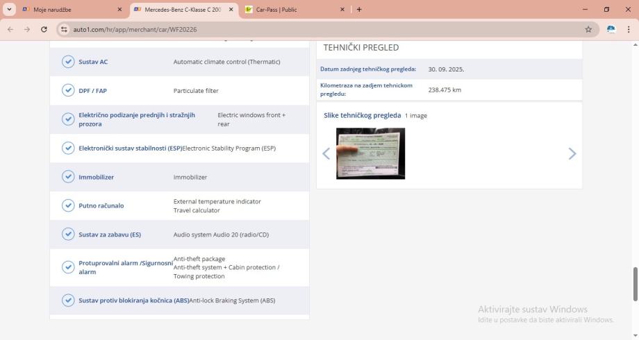This screenshot has width=639, height=340.
Task: Click the DPF / FAP label
Action: tap(92, 91)
